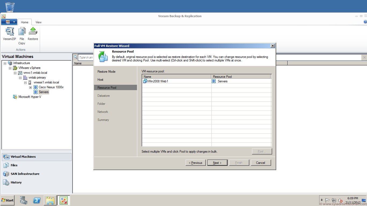Collapse the Infrastructure tree node
The height and width of the screenshot is (206, 367).
(5, 63)
